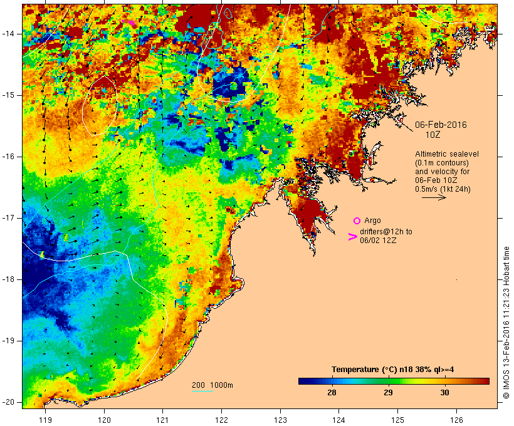Click the magenta drifter track near top

[128, 23]
